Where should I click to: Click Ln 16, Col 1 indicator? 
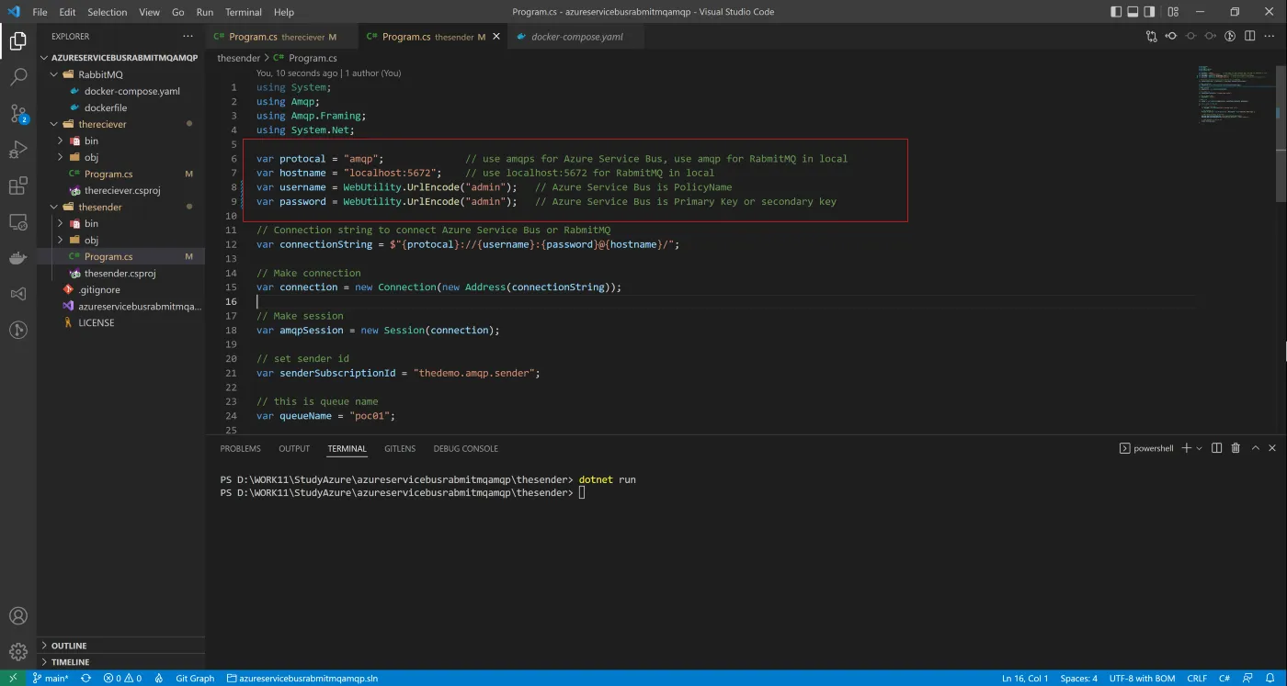[1024, 679]
